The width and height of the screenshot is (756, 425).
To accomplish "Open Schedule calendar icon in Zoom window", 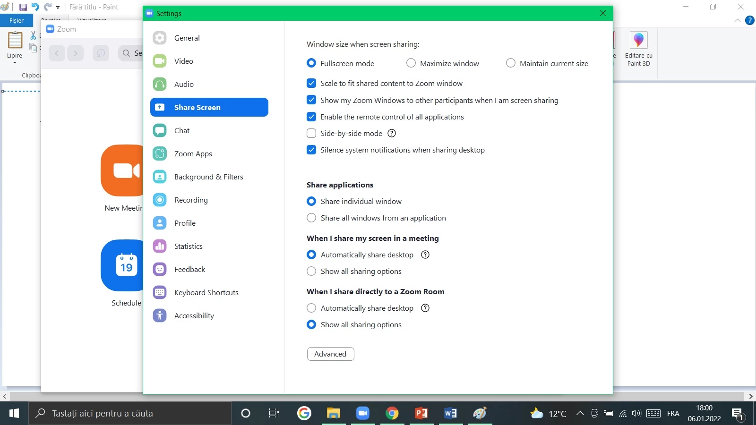I will tap(122, 265).
